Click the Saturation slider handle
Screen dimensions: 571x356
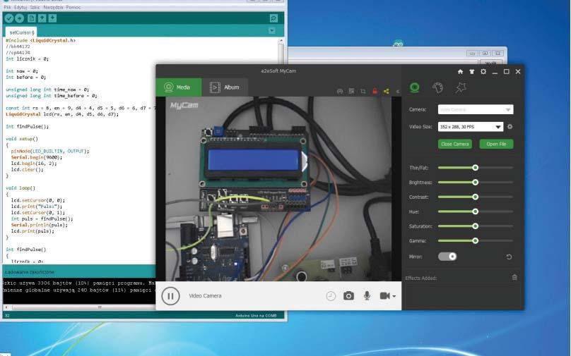pos(475,226)
